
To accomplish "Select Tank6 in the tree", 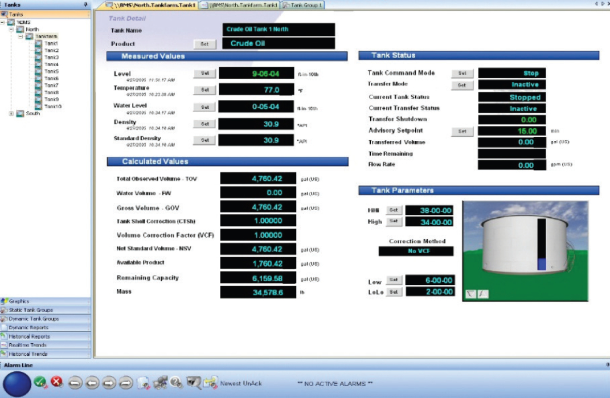I will (x=51, y=78).
